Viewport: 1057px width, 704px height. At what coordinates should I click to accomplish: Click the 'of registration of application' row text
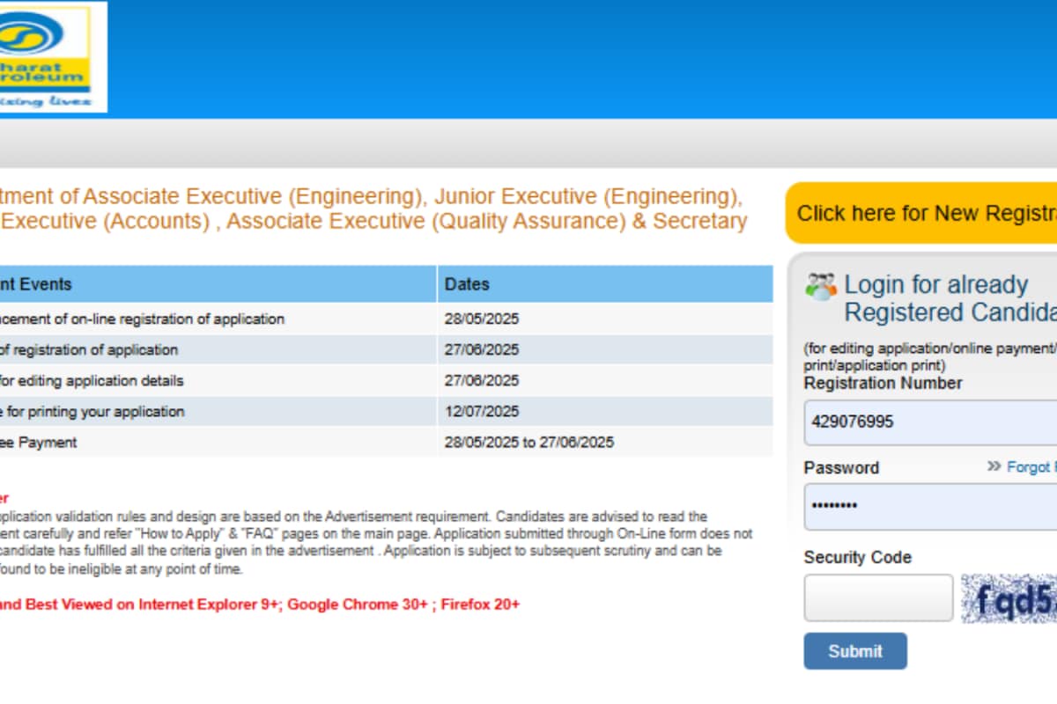(88, 349)
